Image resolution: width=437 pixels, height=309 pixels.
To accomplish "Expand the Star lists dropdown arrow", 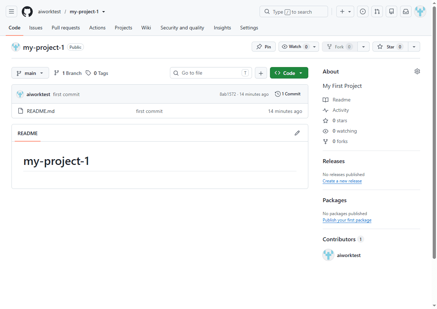I will pyautogui.click(x=414, y=47).
